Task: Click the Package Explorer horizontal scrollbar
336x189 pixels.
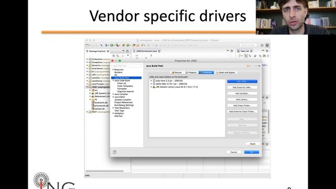Action: coord(104,171)
